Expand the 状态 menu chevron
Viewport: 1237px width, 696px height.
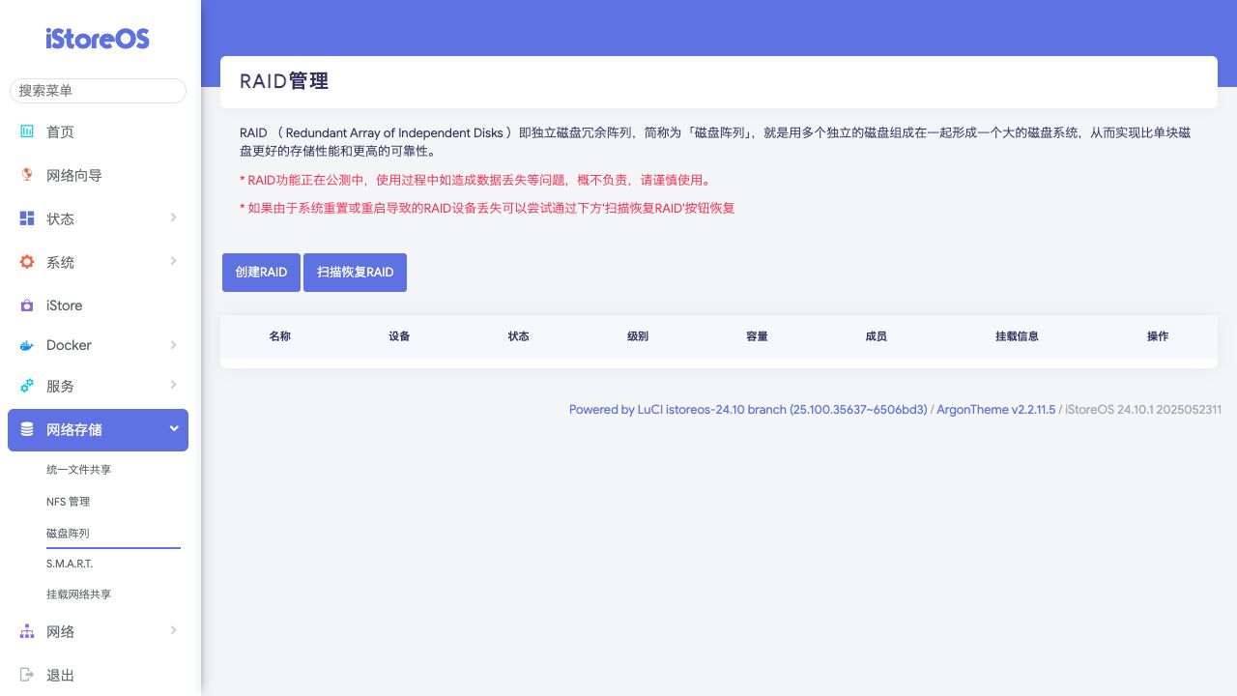pos(174,217)
